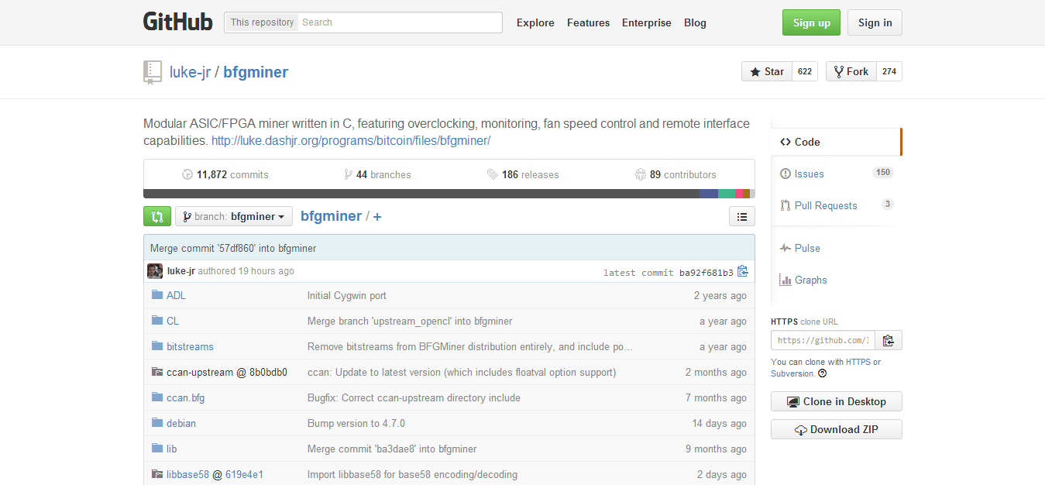Click the ccan.bfg folder icon
Viewport: 1045px width, 485px height.
tap(157, 397)
